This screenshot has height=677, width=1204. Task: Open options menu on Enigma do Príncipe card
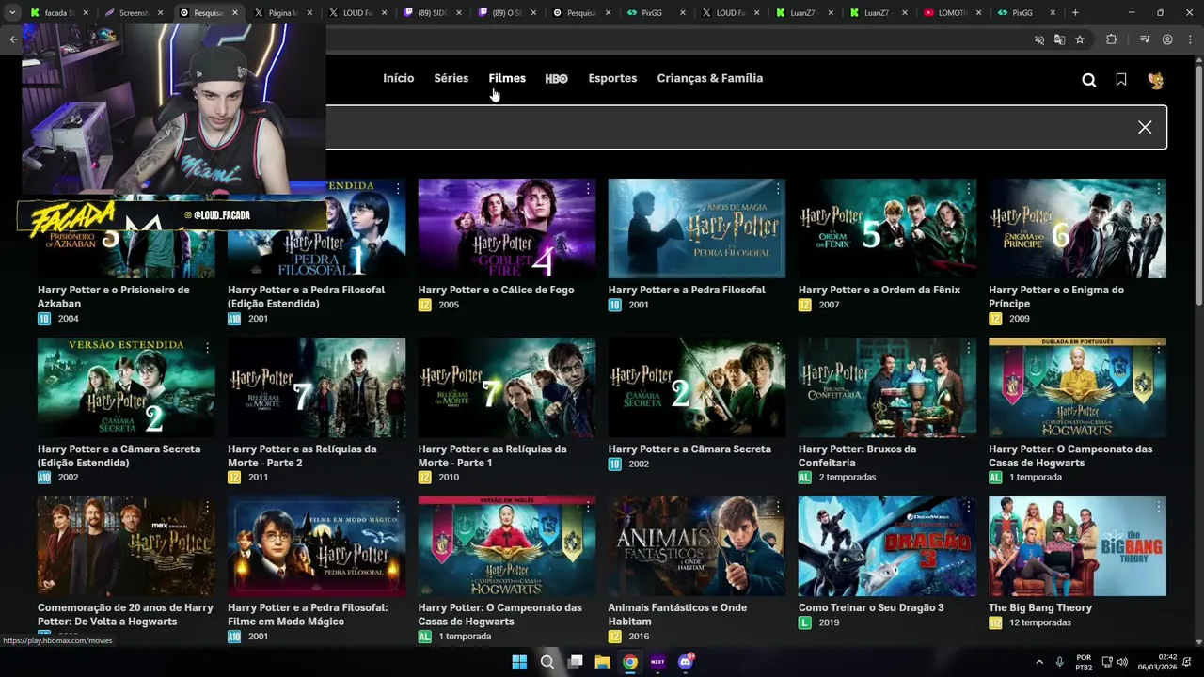tap(1158, 189)
